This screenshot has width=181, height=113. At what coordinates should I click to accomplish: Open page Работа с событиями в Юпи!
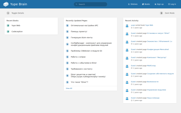click(x=84, y=63)
